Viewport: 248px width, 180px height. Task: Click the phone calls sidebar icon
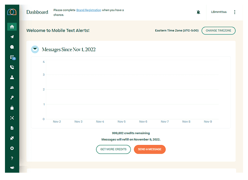point(12,67)
